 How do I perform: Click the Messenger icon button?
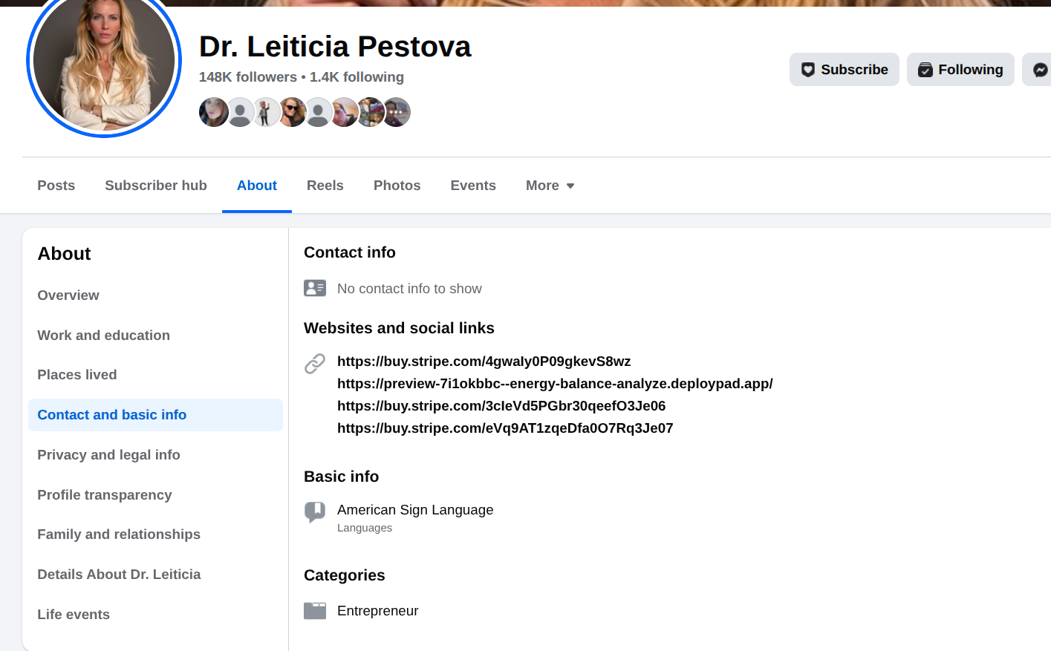click(x=1039, y=70)
